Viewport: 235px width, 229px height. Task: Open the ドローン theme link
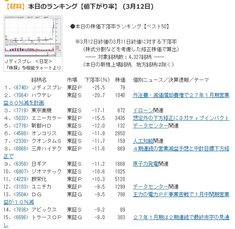point(143,111)
